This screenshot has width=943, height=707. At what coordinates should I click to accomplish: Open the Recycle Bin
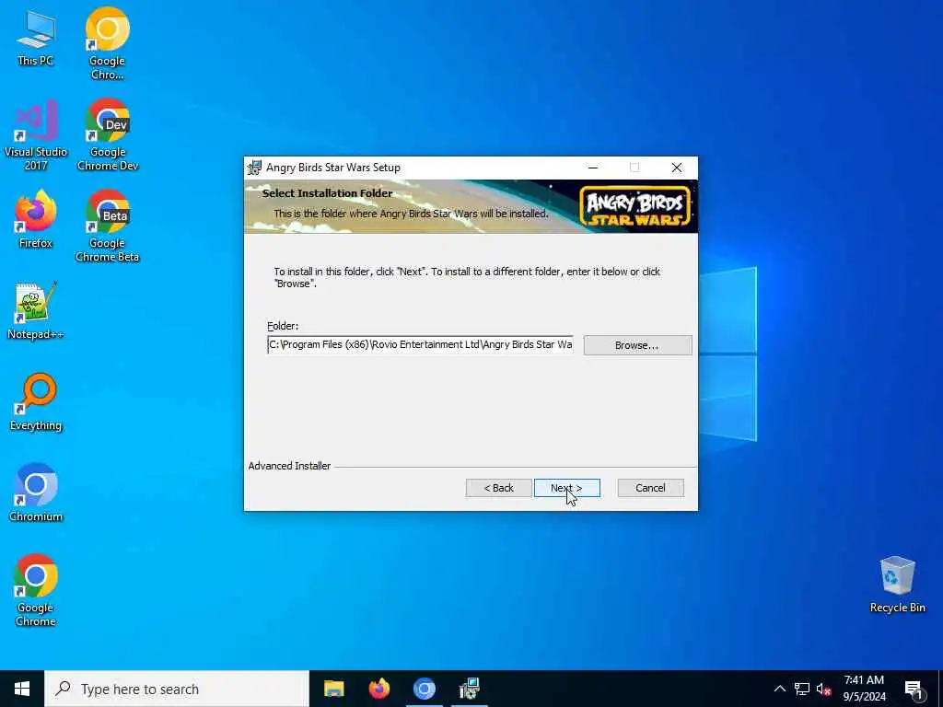point(897,585)
